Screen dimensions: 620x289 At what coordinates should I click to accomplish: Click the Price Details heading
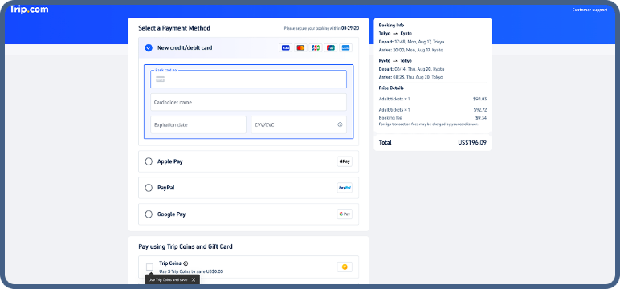click(x=391, y=88)
